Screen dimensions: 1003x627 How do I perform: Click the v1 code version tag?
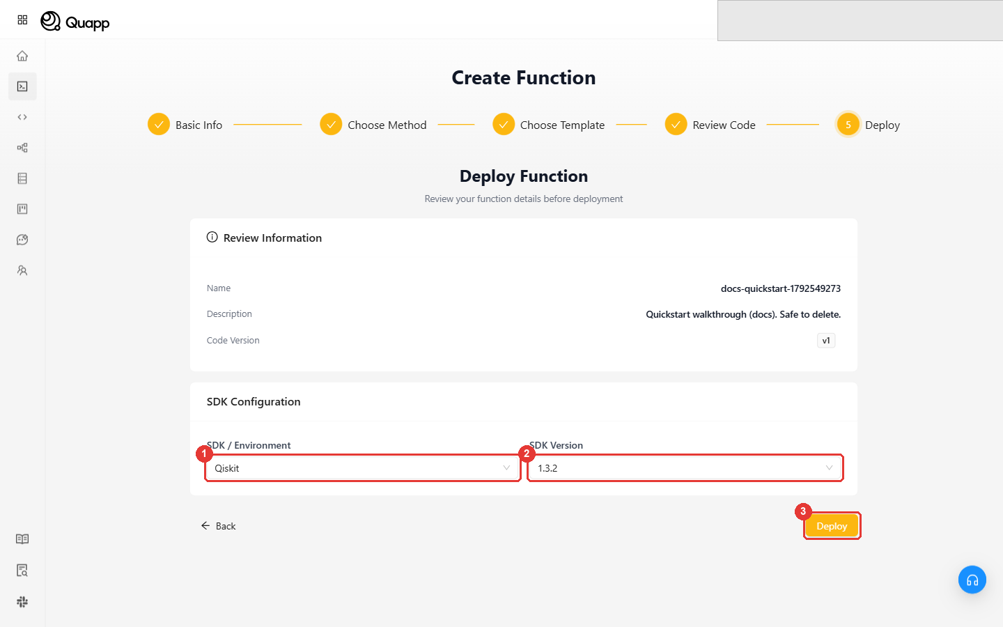click(826, 341)
